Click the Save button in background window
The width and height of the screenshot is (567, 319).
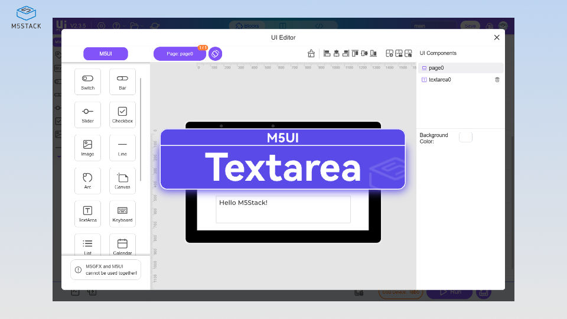(x=470, y=25)
